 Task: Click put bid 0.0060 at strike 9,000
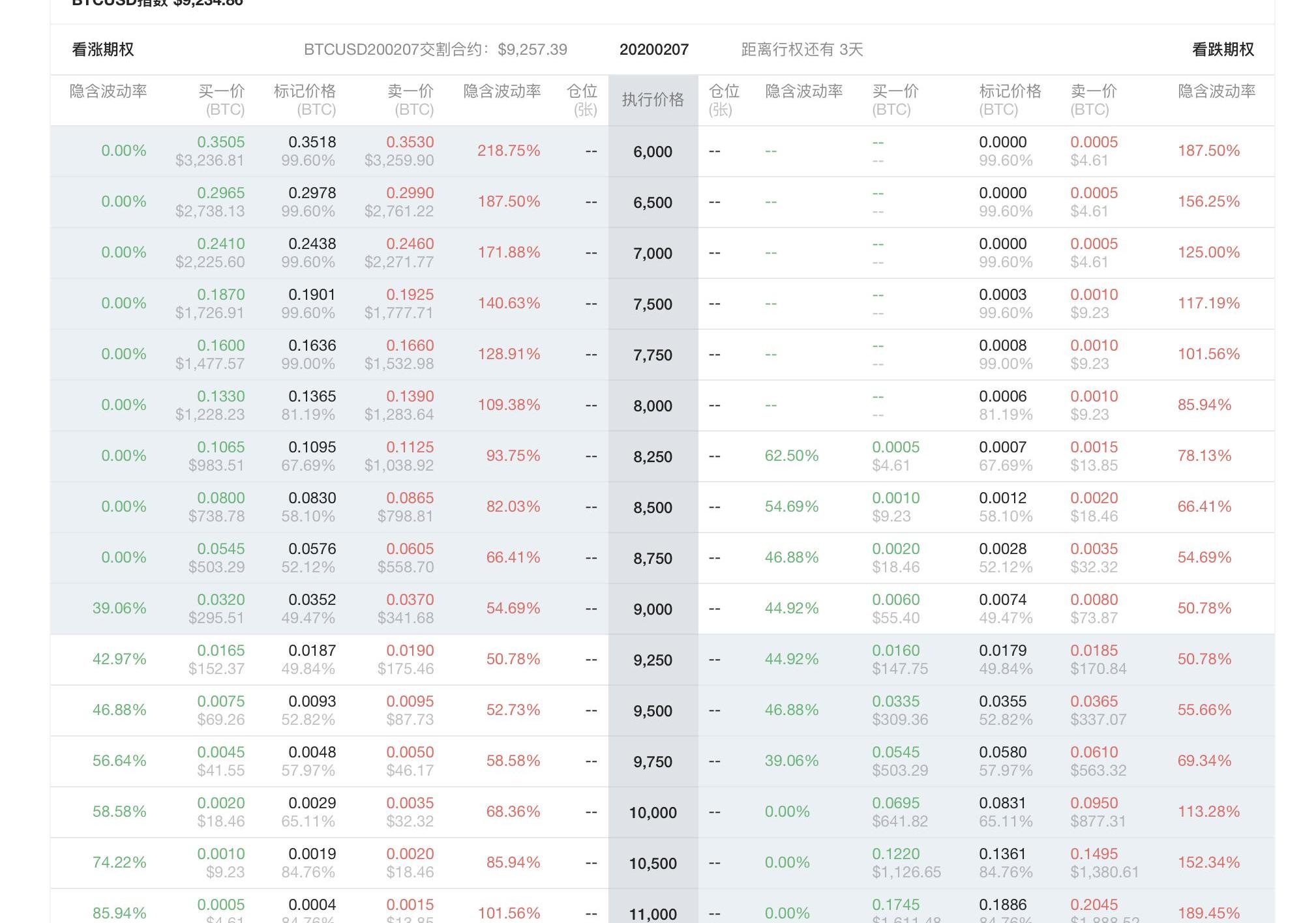[x=895, y=600]
